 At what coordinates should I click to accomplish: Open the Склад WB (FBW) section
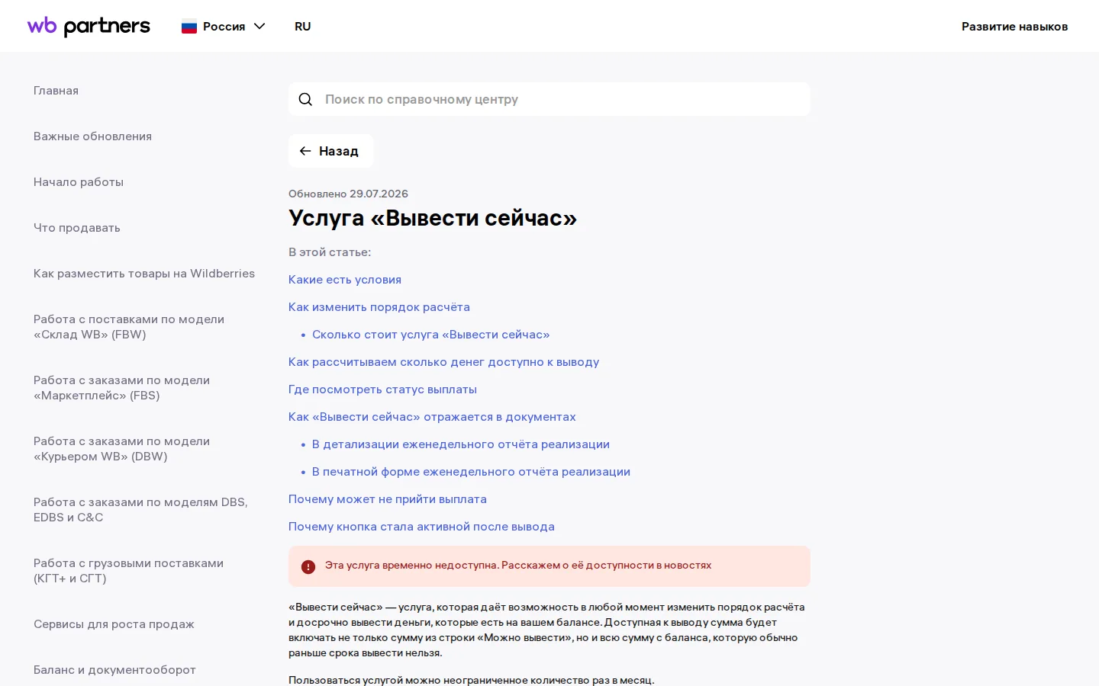129,327
